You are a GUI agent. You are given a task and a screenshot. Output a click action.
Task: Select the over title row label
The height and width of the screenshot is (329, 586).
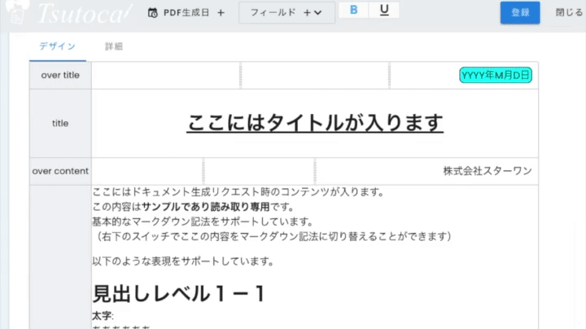tap(60, 75)
